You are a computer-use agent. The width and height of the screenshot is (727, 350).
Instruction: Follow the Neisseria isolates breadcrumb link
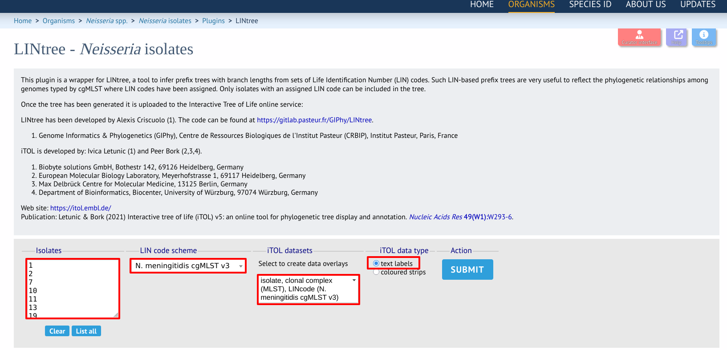tap(165, 21)
